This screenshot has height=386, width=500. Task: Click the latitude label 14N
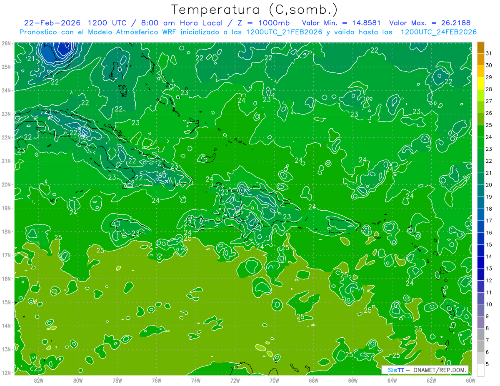(x=6, y=326)
